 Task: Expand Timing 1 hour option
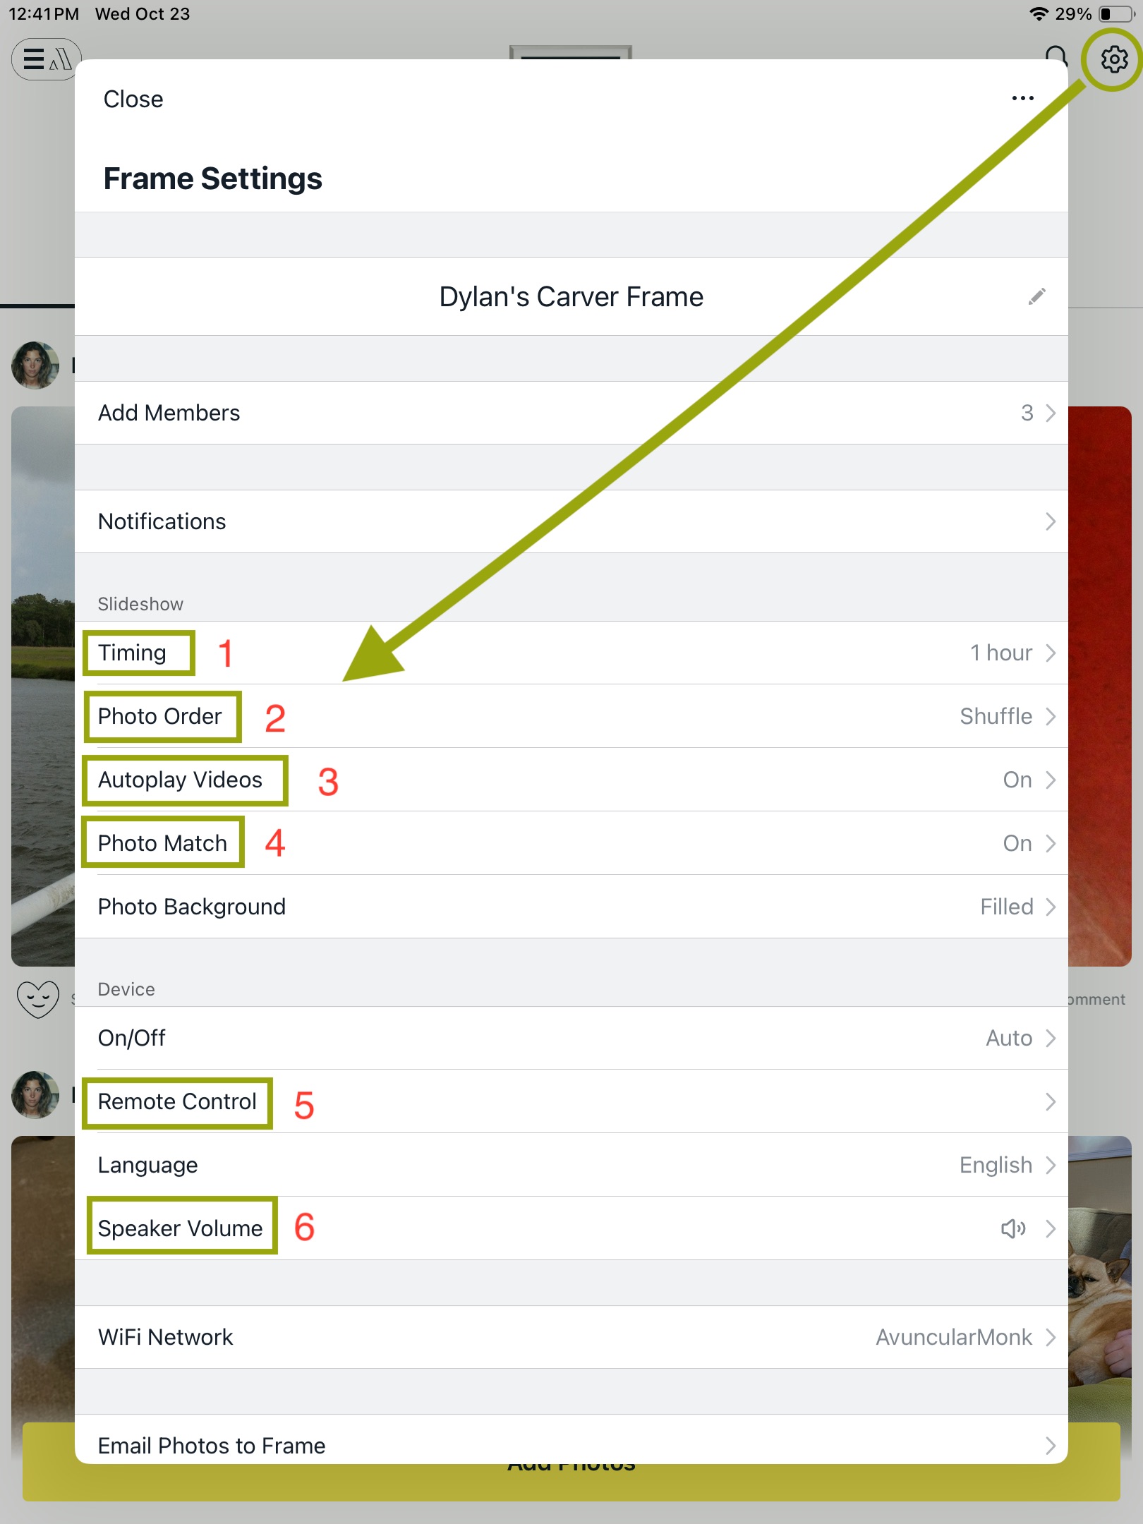pos(571,653)
